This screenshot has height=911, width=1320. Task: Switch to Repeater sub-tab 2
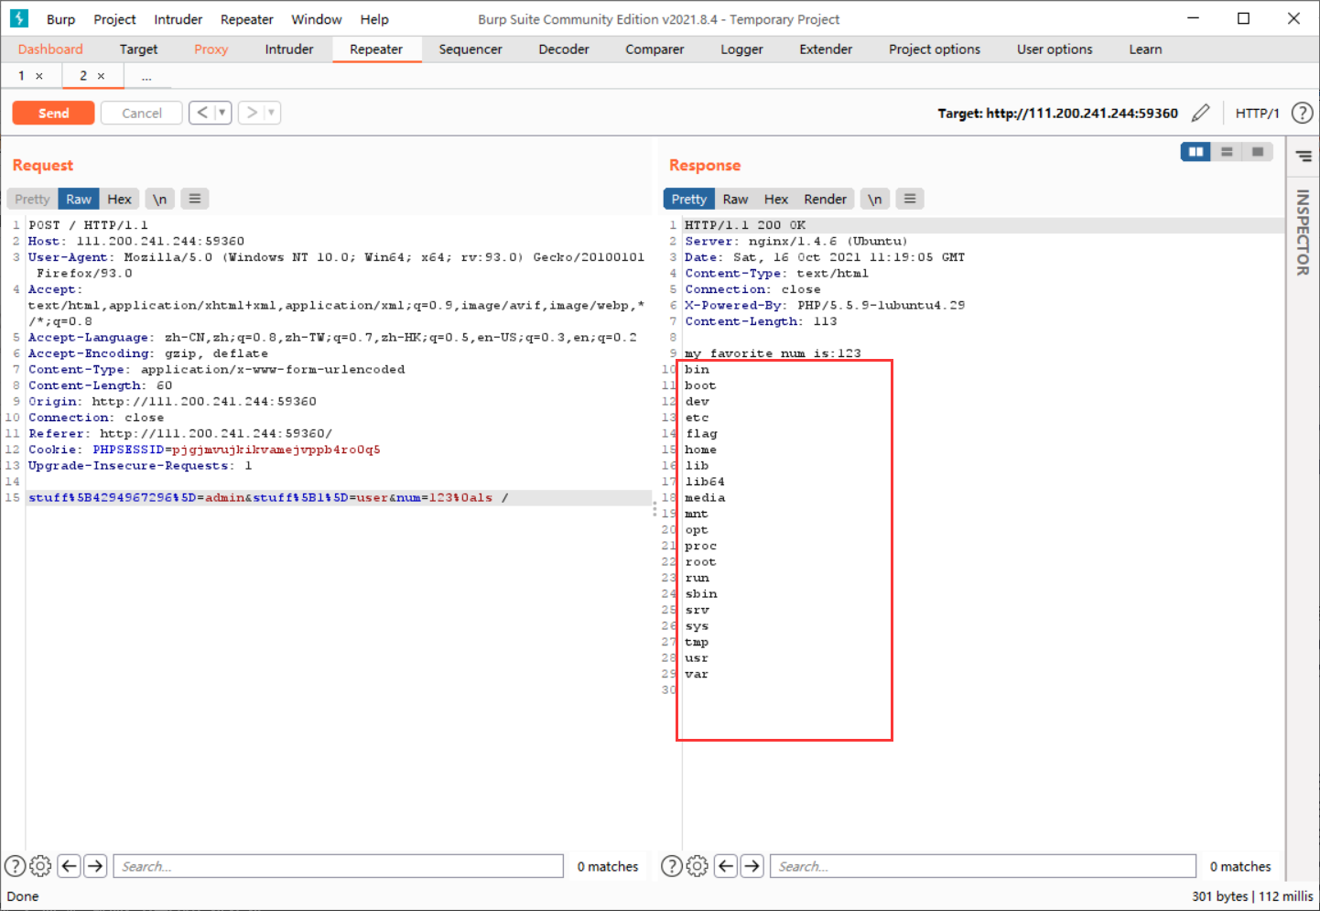[83, 76]
